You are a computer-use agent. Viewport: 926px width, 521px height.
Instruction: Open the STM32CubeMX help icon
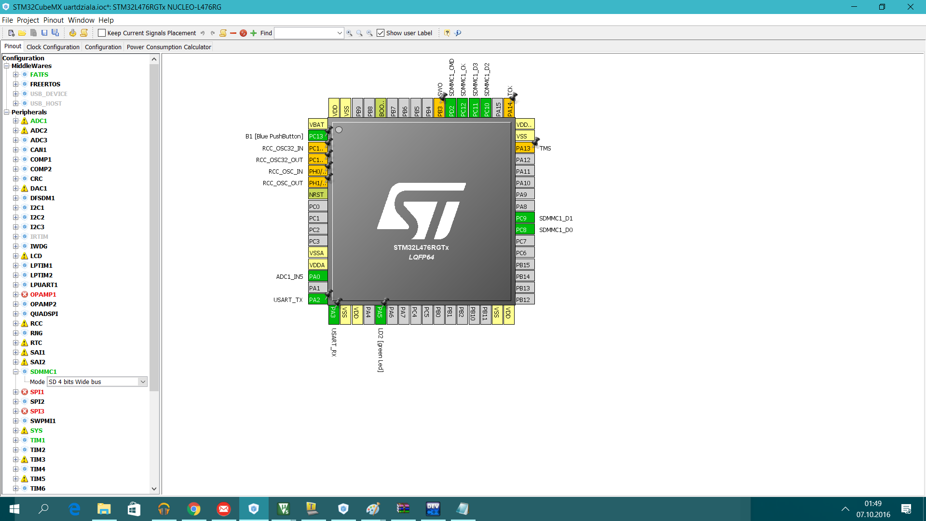(447, 33)
